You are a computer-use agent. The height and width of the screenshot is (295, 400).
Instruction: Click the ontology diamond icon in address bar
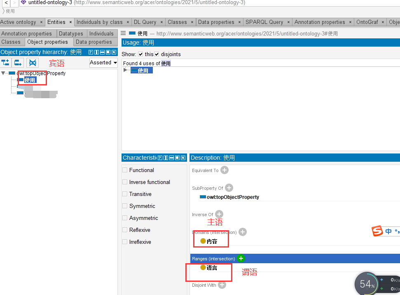[x=23, y=2]
